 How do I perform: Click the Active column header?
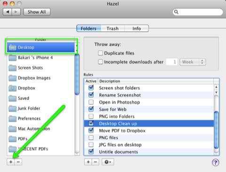pos(91,81)
